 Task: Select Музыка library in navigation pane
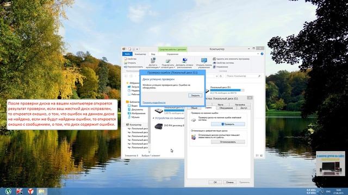pyautogui.click(x=134, y=117)
